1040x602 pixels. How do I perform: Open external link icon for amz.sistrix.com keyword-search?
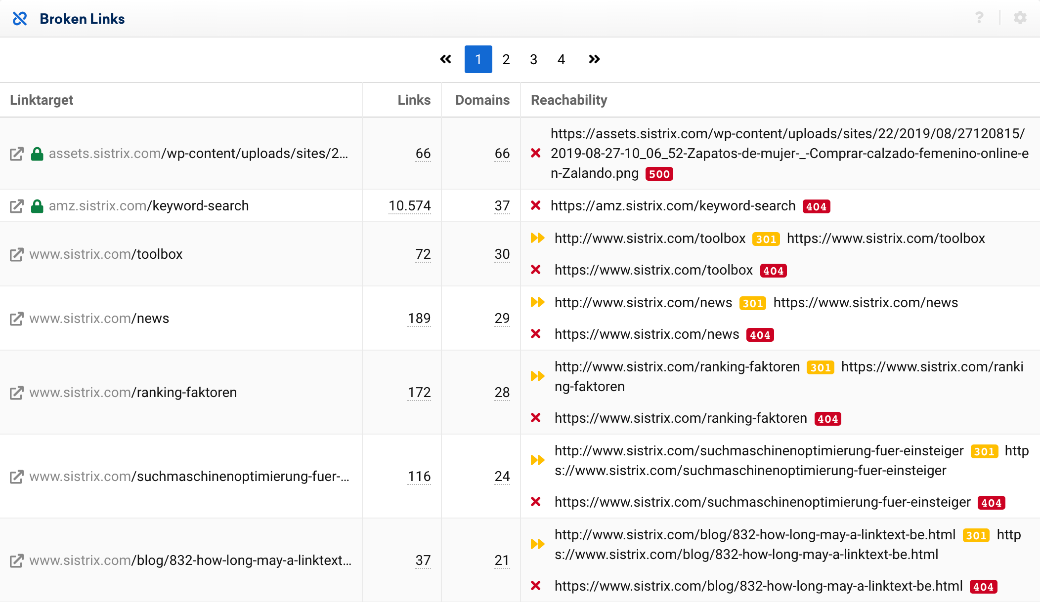pos(17,206)
